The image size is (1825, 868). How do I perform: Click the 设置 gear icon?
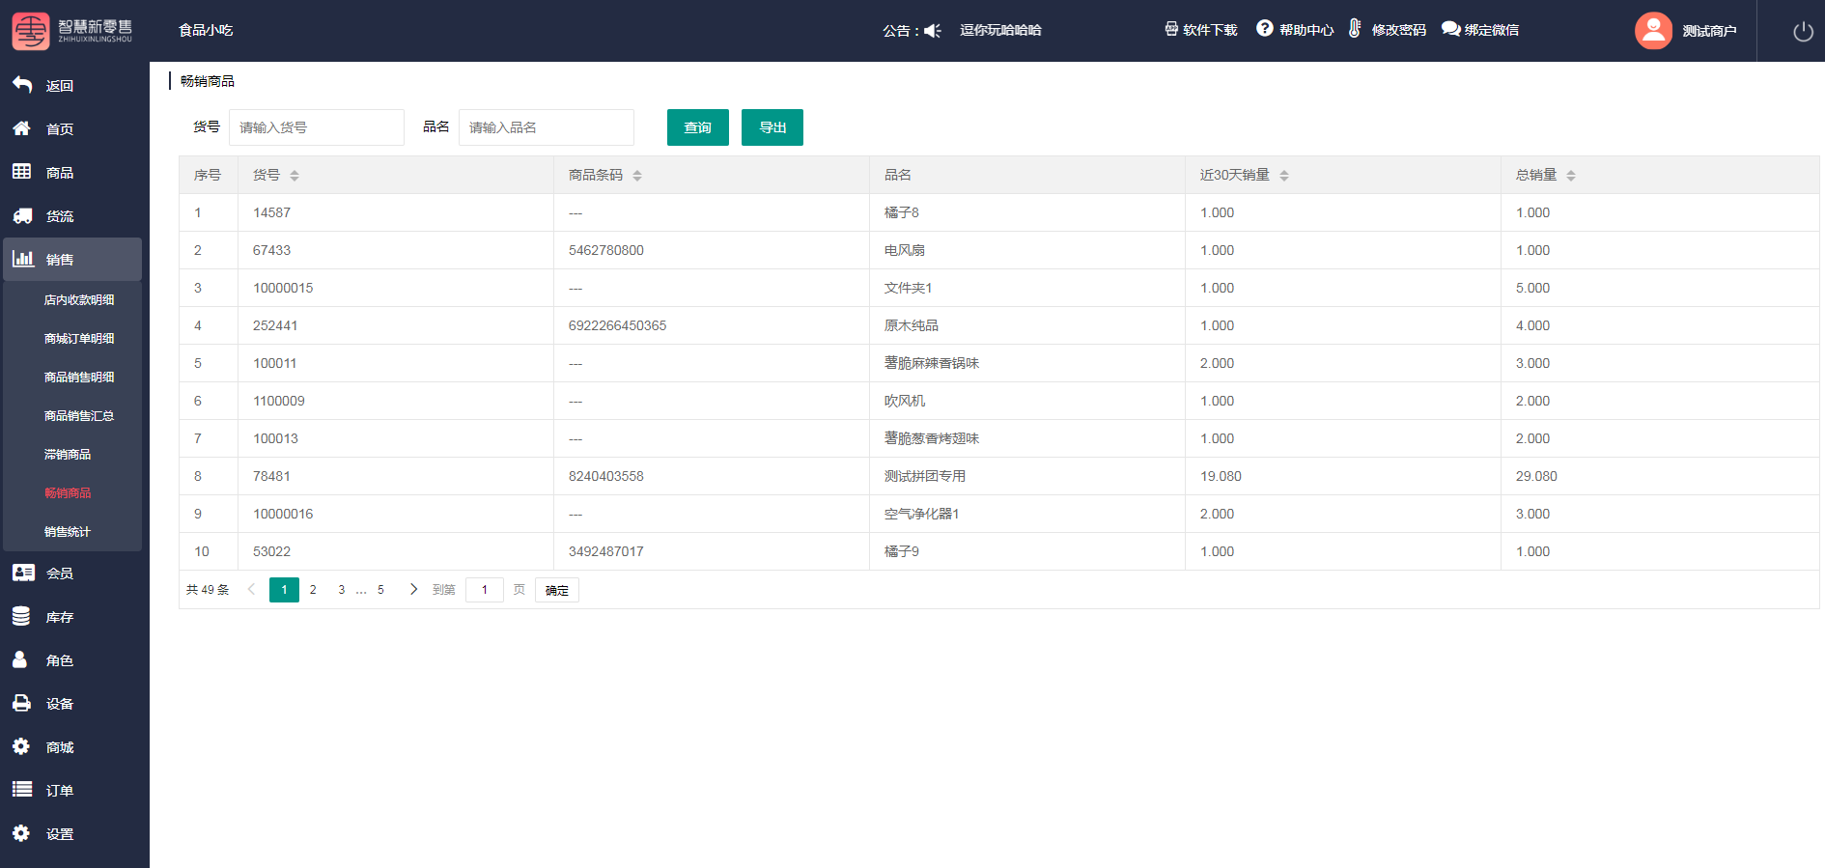pyautogui.click(x=21, y=833)
